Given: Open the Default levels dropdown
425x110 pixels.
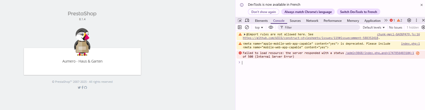Looking at the screenshot, I should point(374,27).
